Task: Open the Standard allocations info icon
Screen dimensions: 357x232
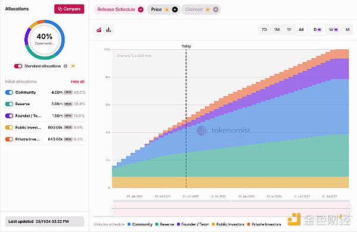Action: pyautogui.click(x=65, y=66)
